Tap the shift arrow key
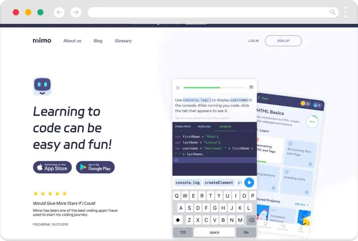This screenshot has width=358, height=241. point(178,220)
